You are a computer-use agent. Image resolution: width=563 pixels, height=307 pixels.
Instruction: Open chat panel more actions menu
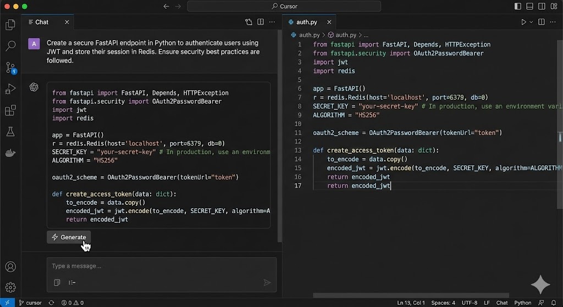click(x=272, y=22)
